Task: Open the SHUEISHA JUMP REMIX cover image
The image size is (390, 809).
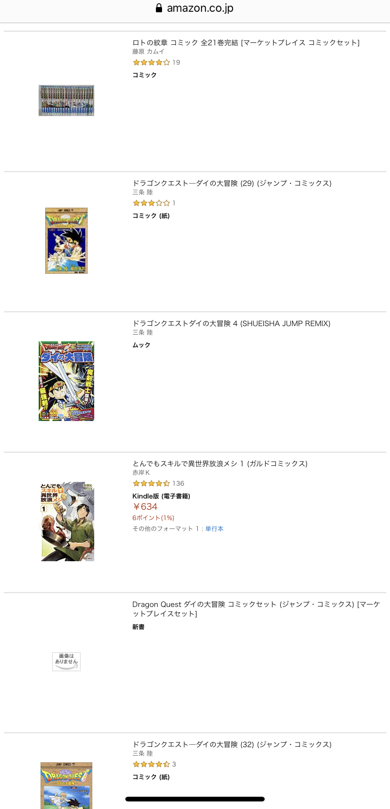Action: 66,381
